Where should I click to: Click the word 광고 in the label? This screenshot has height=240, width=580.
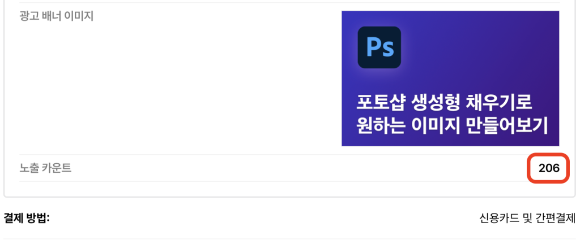(x=28, y=16)
